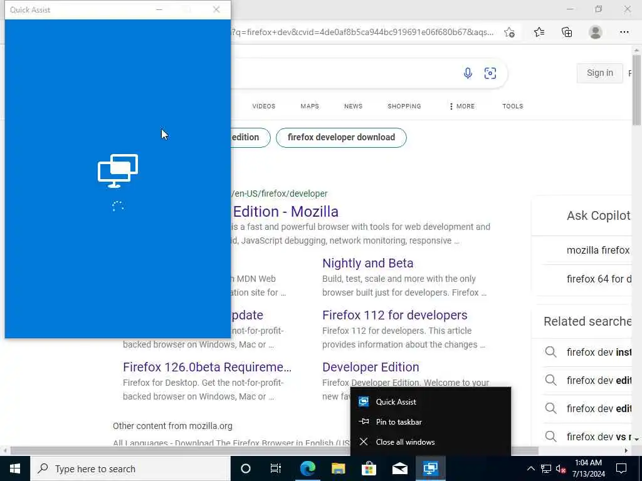This screenshot has width=642, height=481.
Task: Add this page to favorites star icon
Action: (509, 32)
